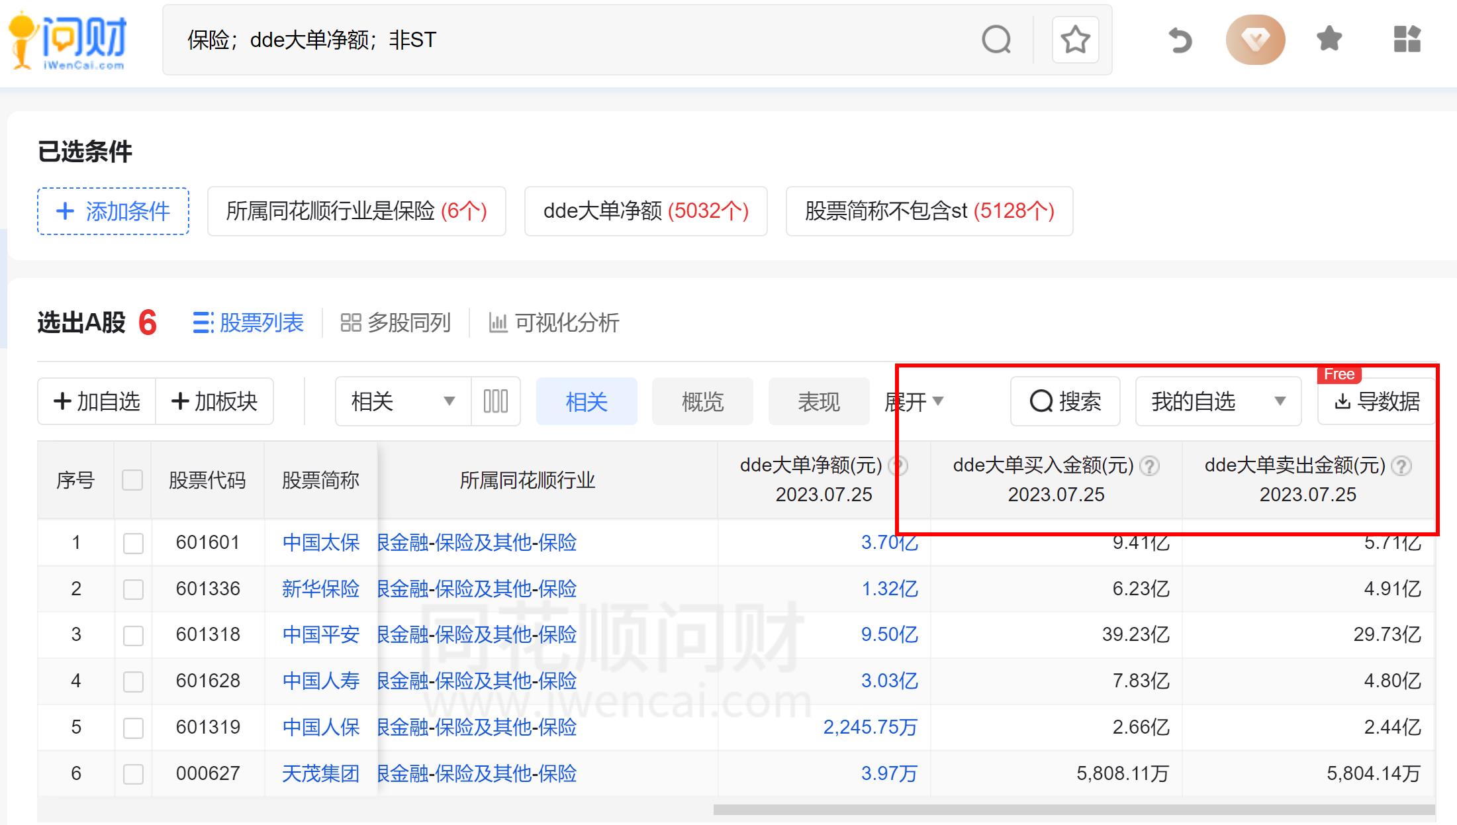
Task: Switch to the 概览 tab
Action: [702, 401]
